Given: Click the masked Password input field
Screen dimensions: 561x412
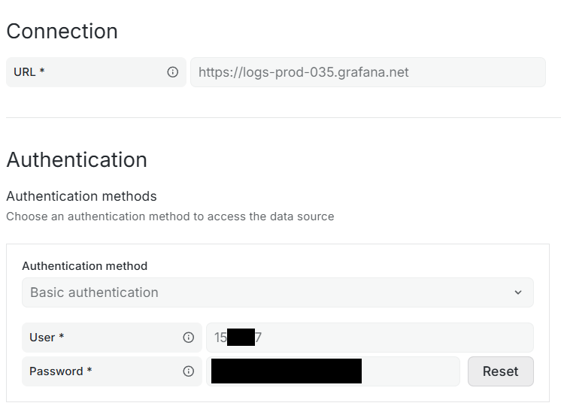Looking at the screenshot, I should point(333,371).
